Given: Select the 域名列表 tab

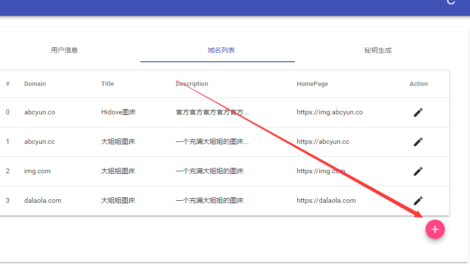Looking at the screenshot, I should [221, 50].
